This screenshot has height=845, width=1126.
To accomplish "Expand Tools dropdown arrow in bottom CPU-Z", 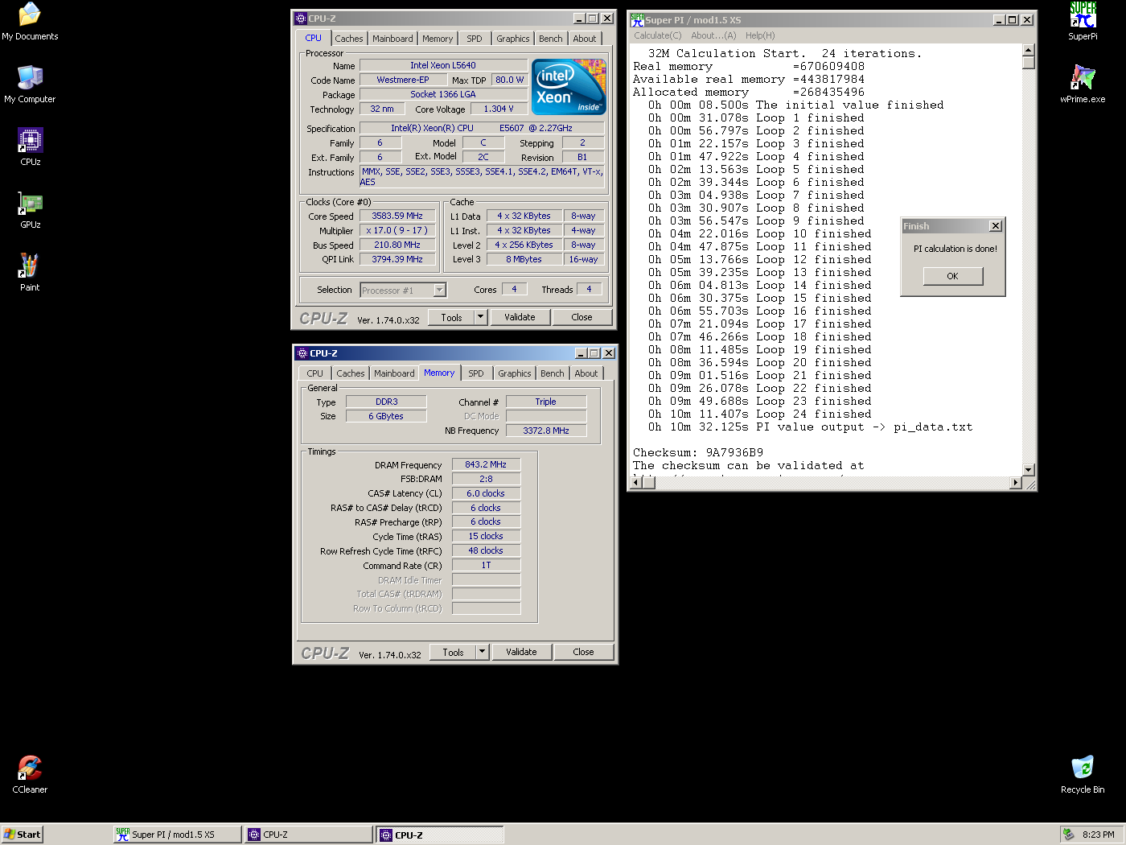I will (x=483, y=652).
